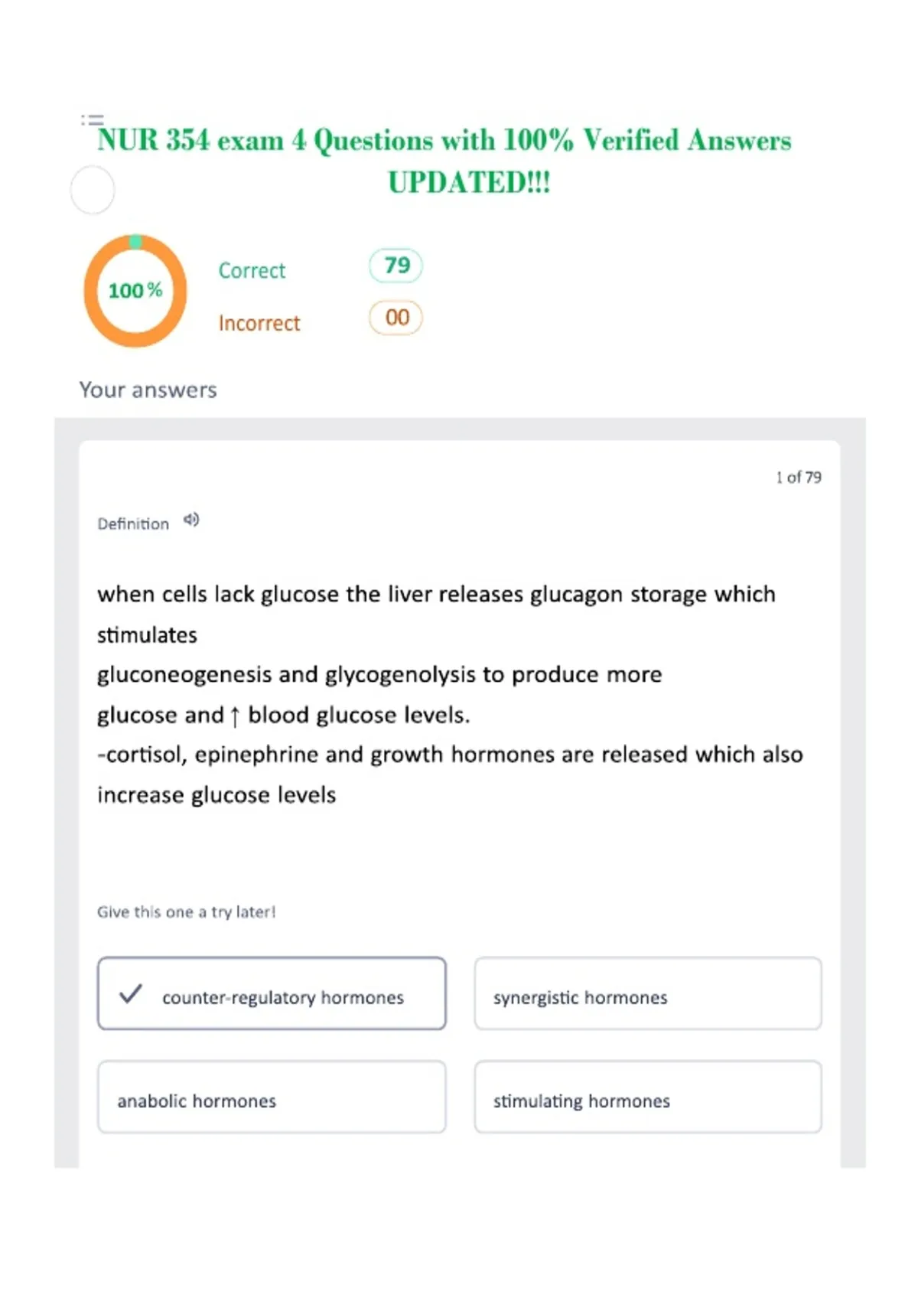Click the glucagon definition text
Screen dimensions: 918x1301
(x=450, y=694)
